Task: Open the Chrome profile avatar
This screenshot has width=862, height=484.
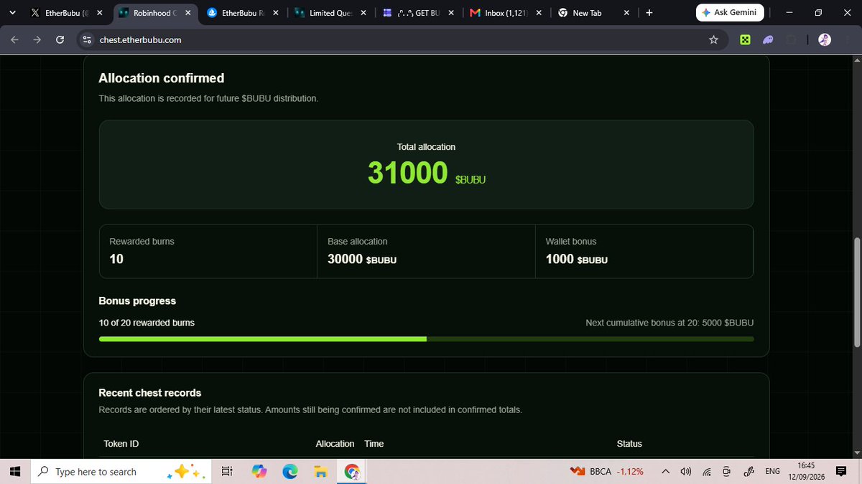Action: [825, 40]
